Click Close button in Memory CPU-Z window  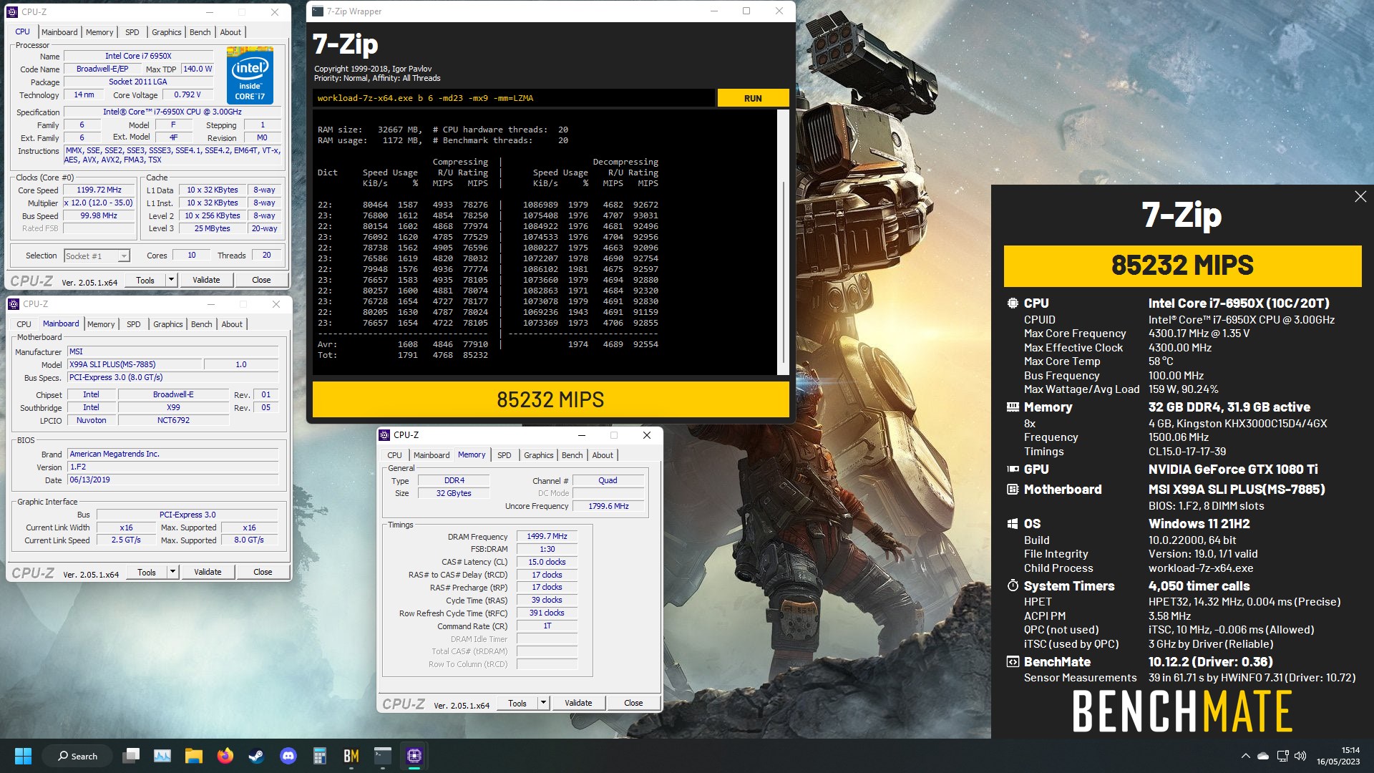pos(633,703)
